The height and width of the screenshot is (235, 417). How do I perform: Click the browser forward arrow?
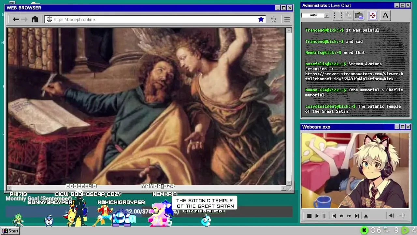coord(24,20)
